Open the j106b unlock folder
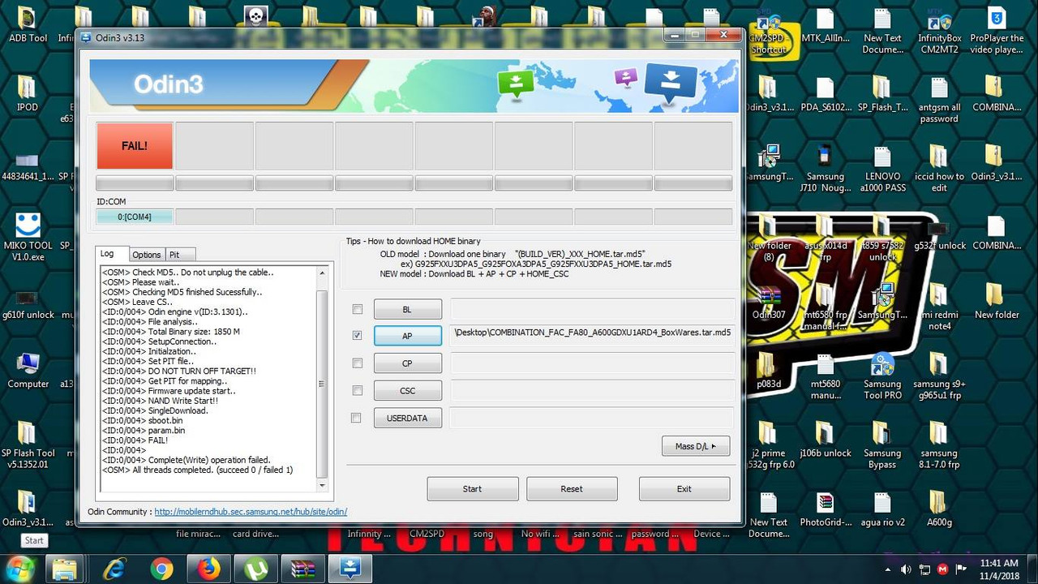The height and width of the screenshot is (584, 1038). [x=825, y=440]
